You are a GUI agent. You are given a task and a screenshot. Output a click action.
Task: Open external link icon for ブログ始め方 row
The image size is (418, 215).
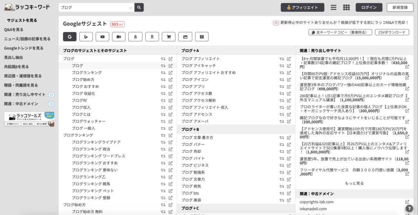171,79
